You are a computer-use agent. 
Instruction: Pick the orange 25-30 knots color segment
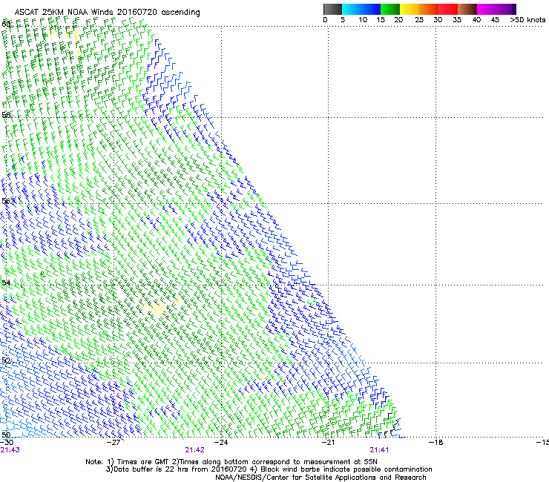coord(429,9)
